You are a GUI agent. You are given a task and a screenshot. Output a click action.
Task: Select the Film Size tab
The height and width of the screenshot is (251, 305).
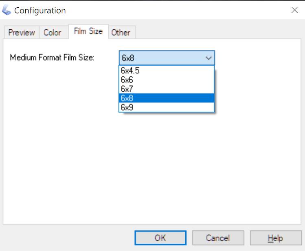[88, 31]
